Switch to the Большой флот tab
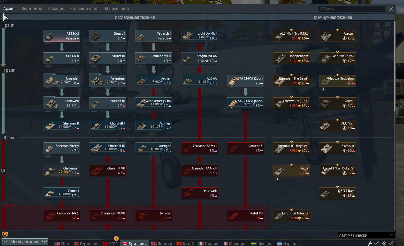This screenshot has height=246, width=404. (85, 9)
